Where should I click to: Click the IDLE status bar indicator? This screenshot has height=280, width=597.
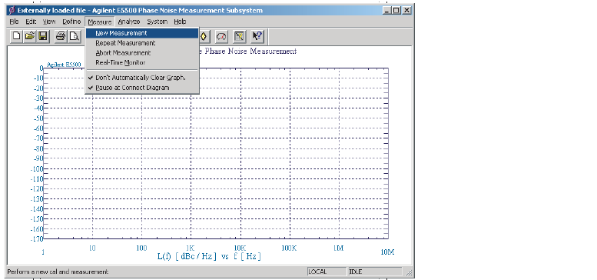click(x=375, y=272)
